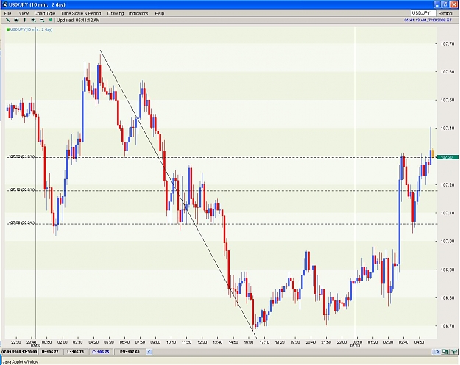
Task: Open the Drawing menu
Action: (x=116, y=13)
